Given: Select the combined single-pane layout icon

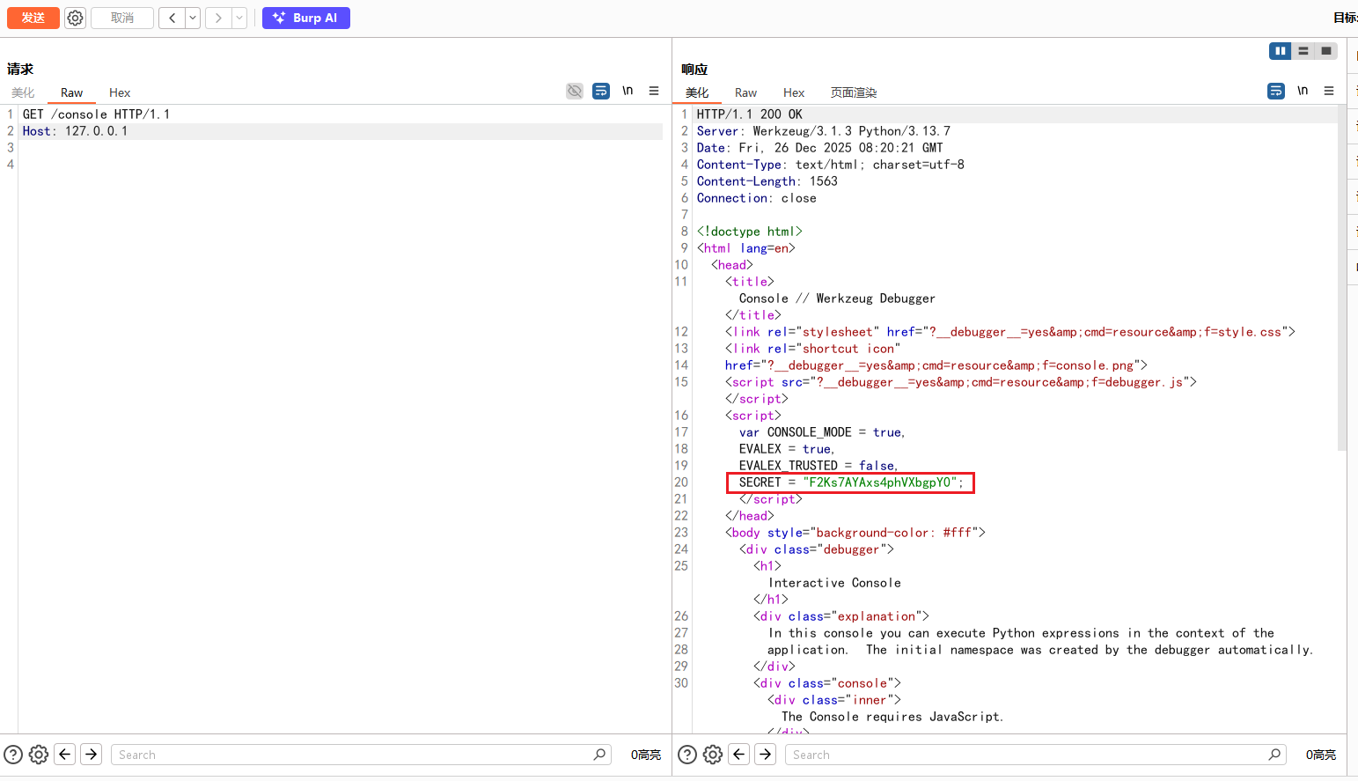Looking at the screenshot, I should pyautogui.click(x=1326, y=51).
